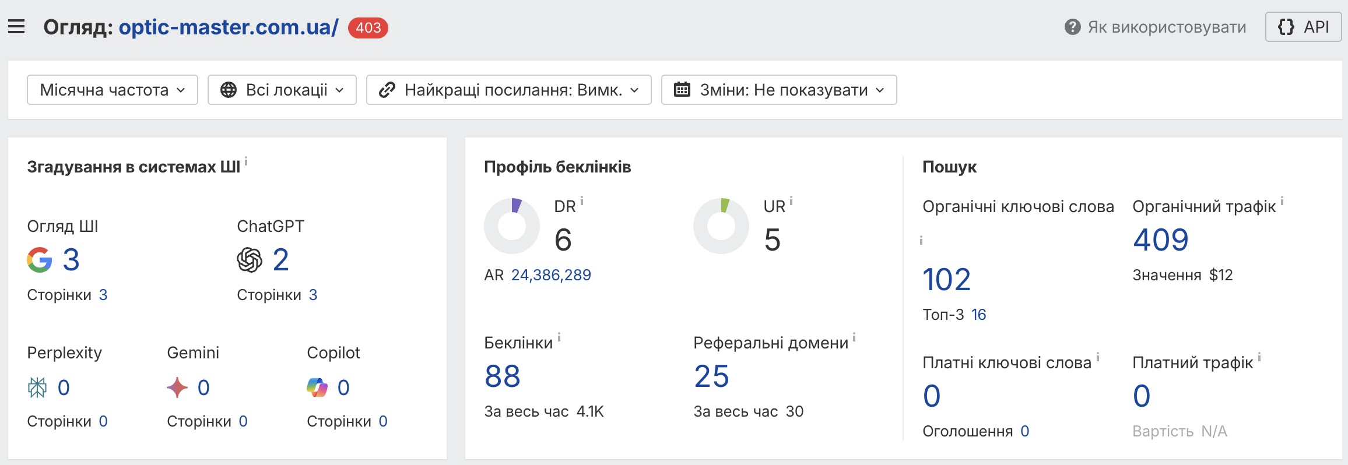Expand the Місячна частота dropdown

coord(113,90)
